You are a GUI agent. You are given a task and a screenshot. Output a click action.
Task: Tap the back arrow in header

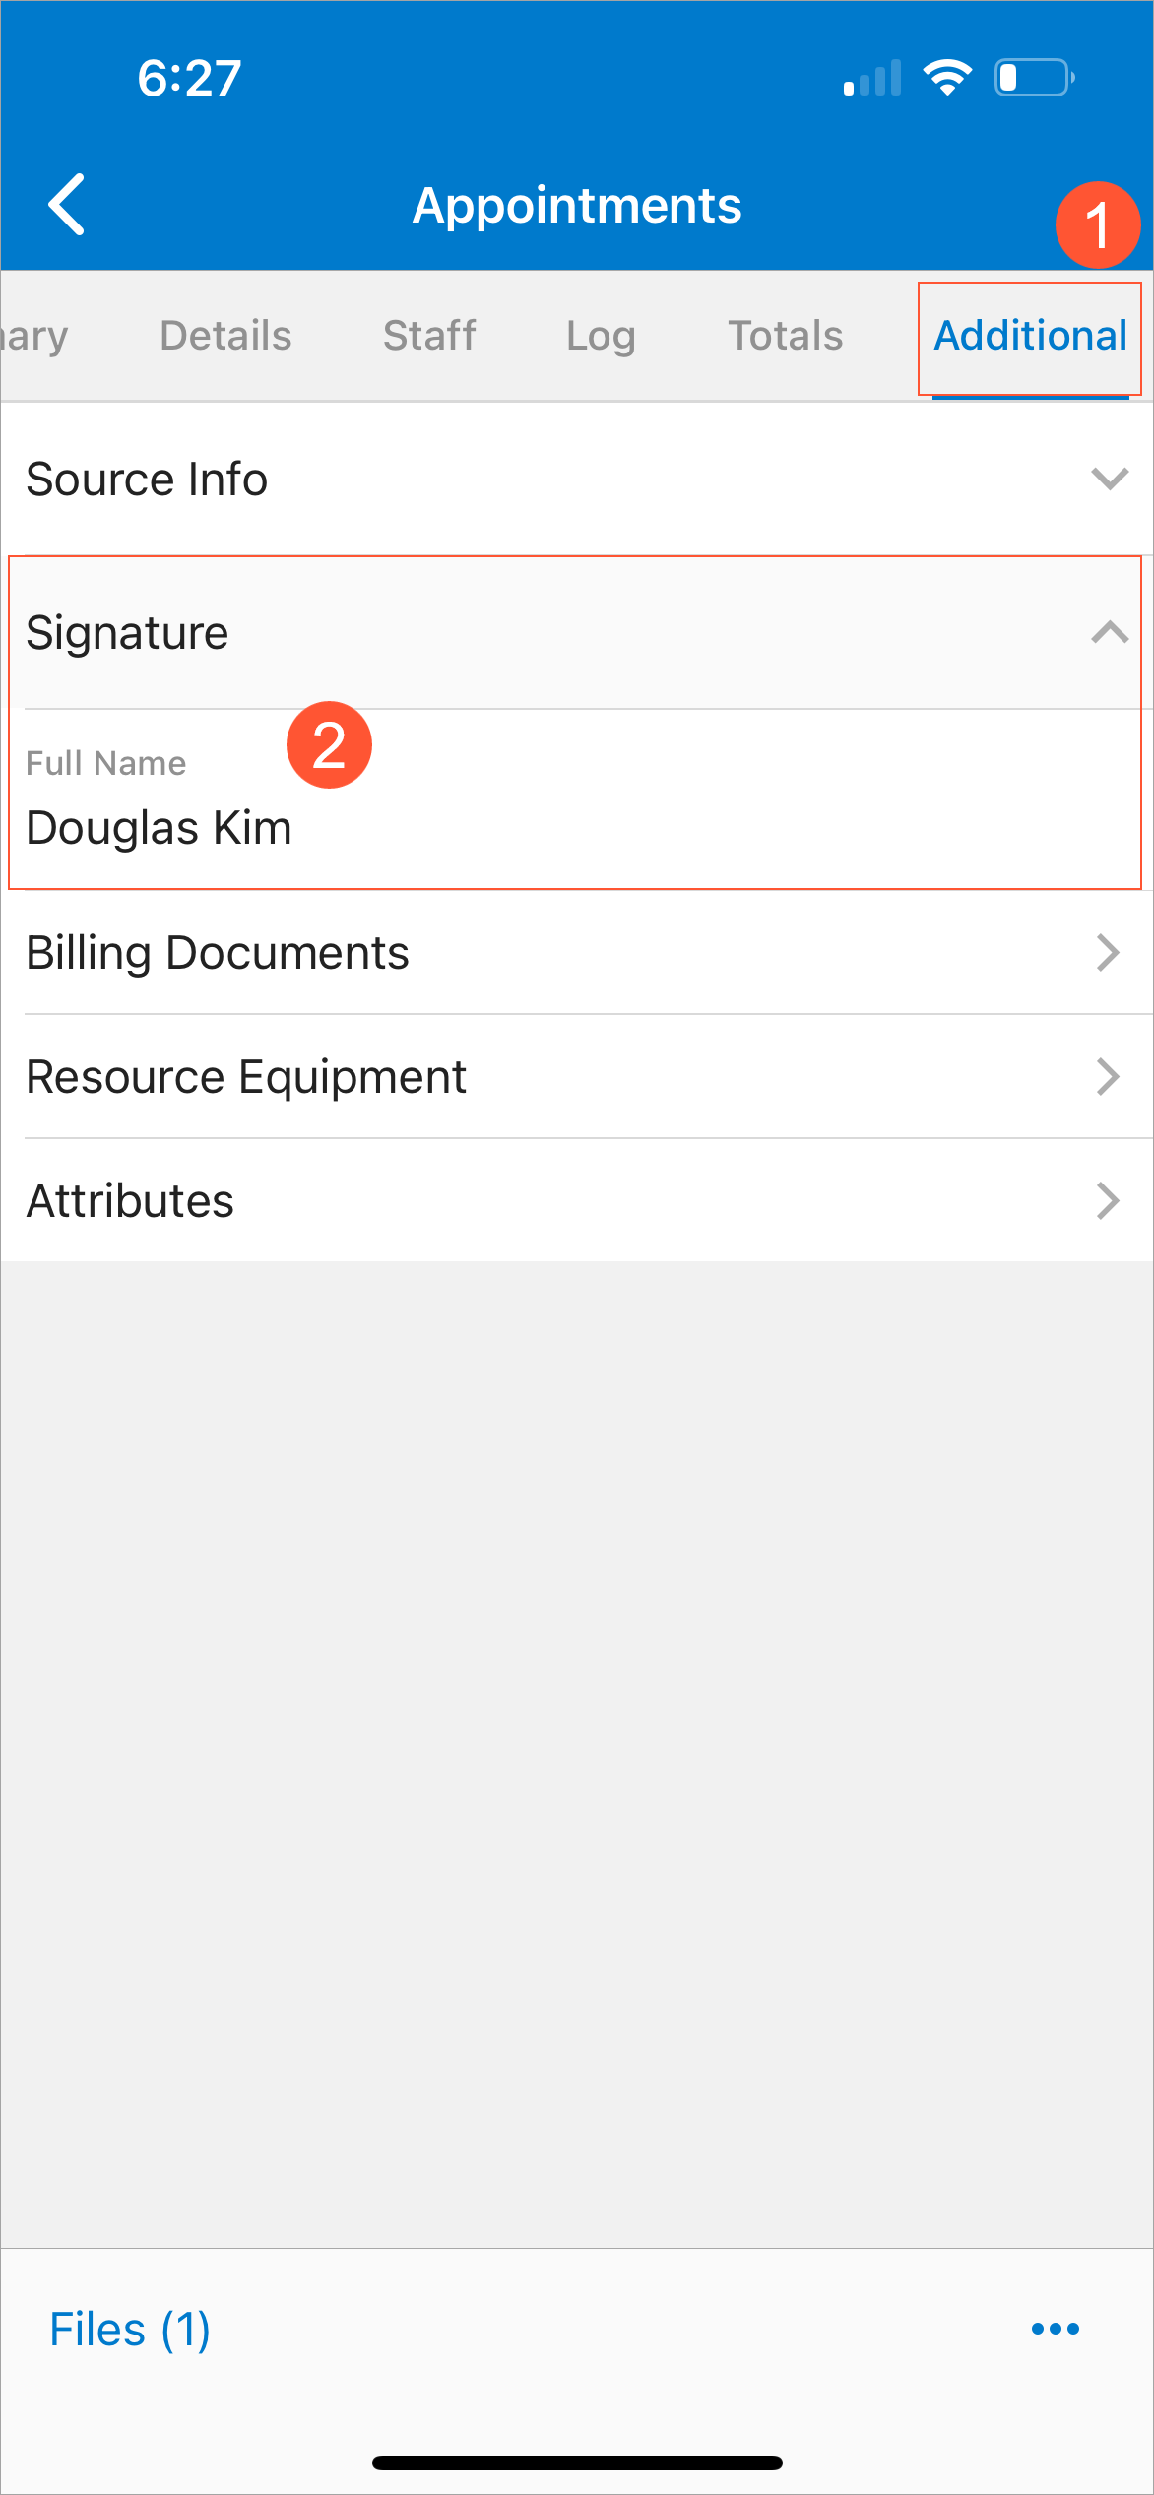pos(67,205)
